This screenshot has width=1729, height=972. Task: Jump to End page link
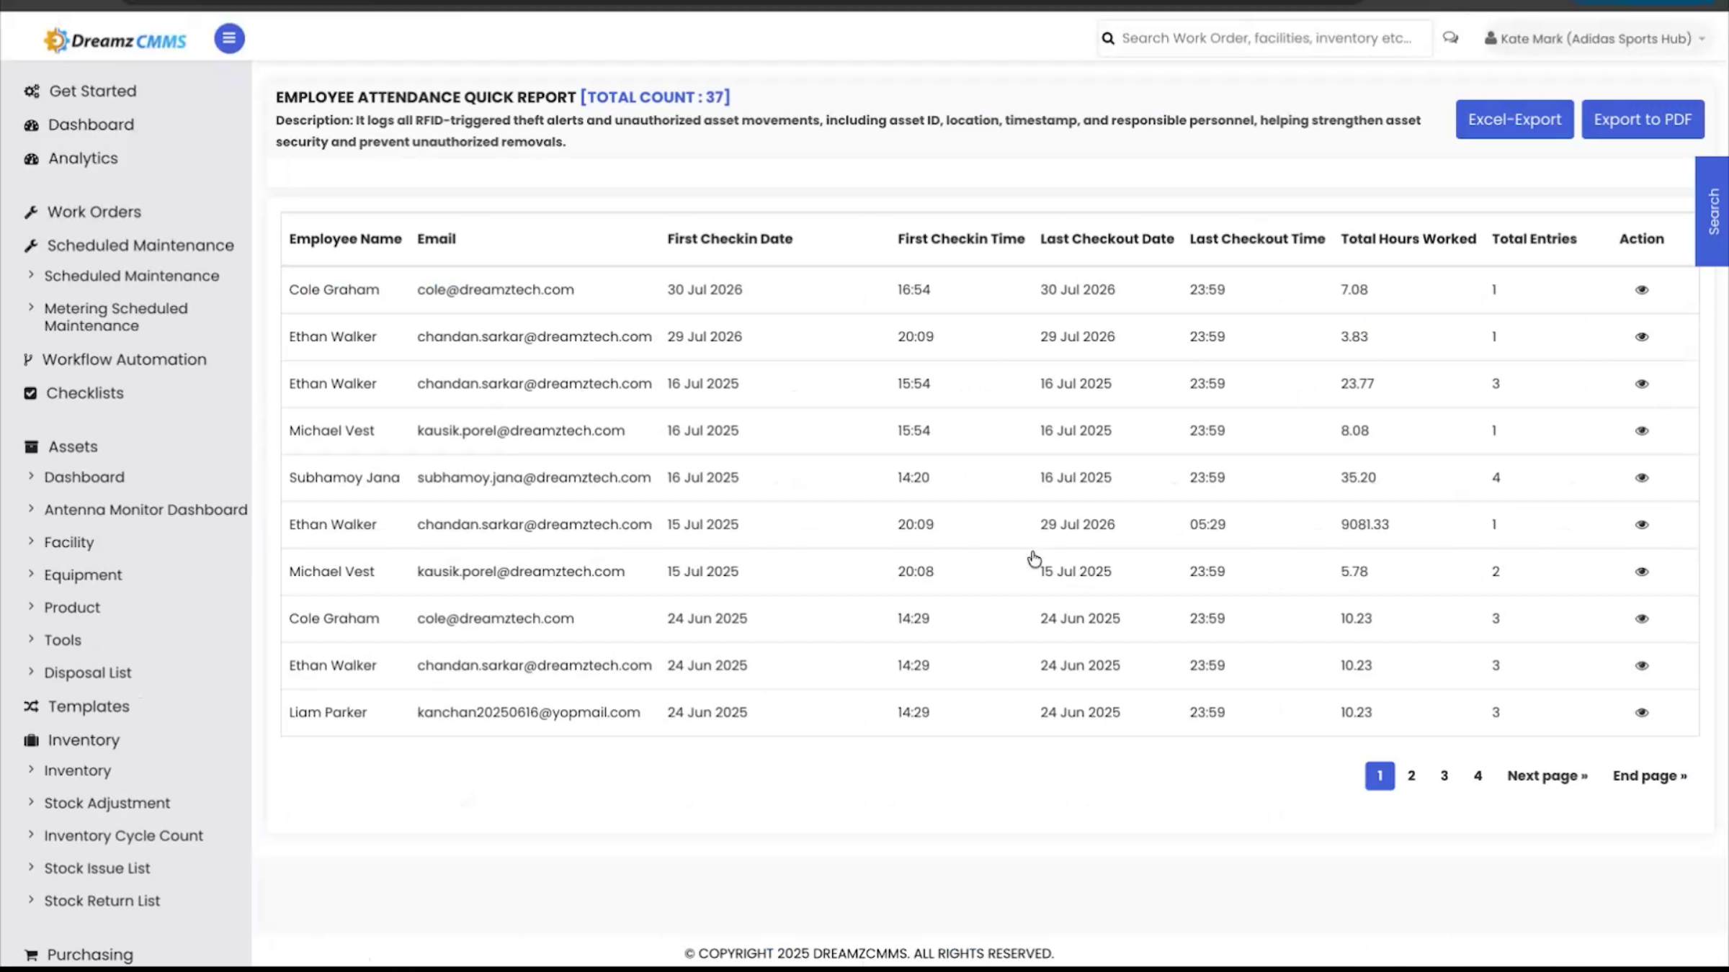pos(1650,776)
